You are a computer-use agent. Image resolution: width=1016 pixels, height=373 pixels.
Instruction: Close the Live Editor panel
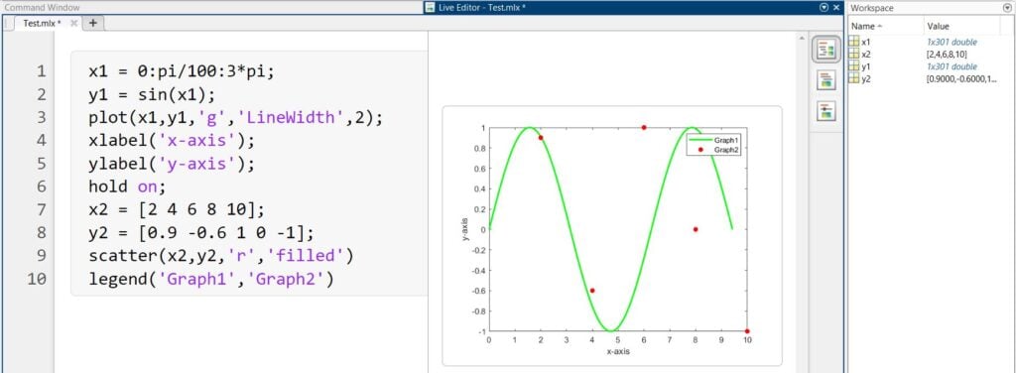tap(836, 8)
